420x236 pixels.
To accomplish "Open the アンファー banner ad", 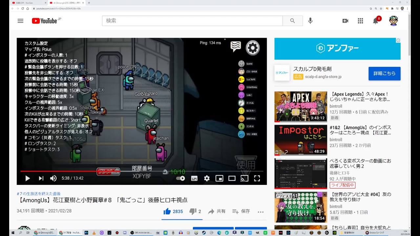I will click(337, 49).
